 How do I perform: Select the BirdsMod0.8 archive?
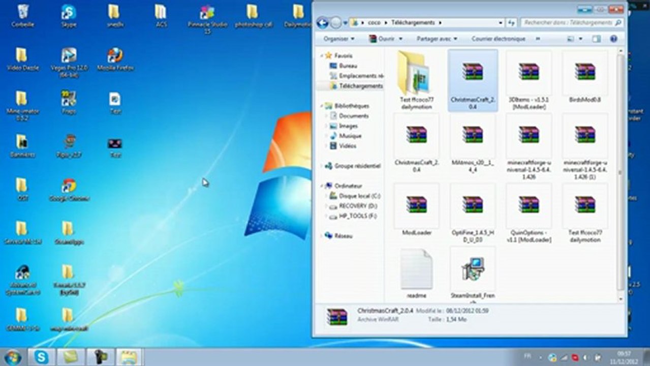pyautogui.click(x=584, y=77)
